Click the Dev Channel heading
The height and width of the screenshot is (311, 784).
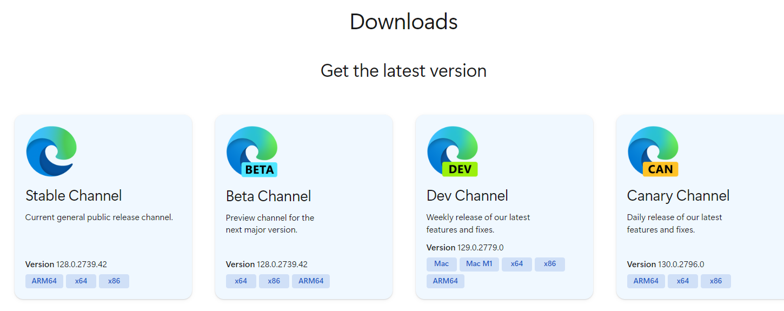coord(468,196)
